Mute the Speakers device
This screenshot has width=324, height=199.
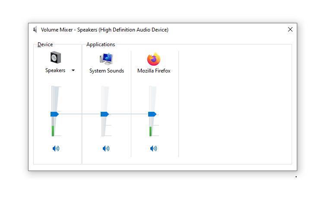[56, 148]
